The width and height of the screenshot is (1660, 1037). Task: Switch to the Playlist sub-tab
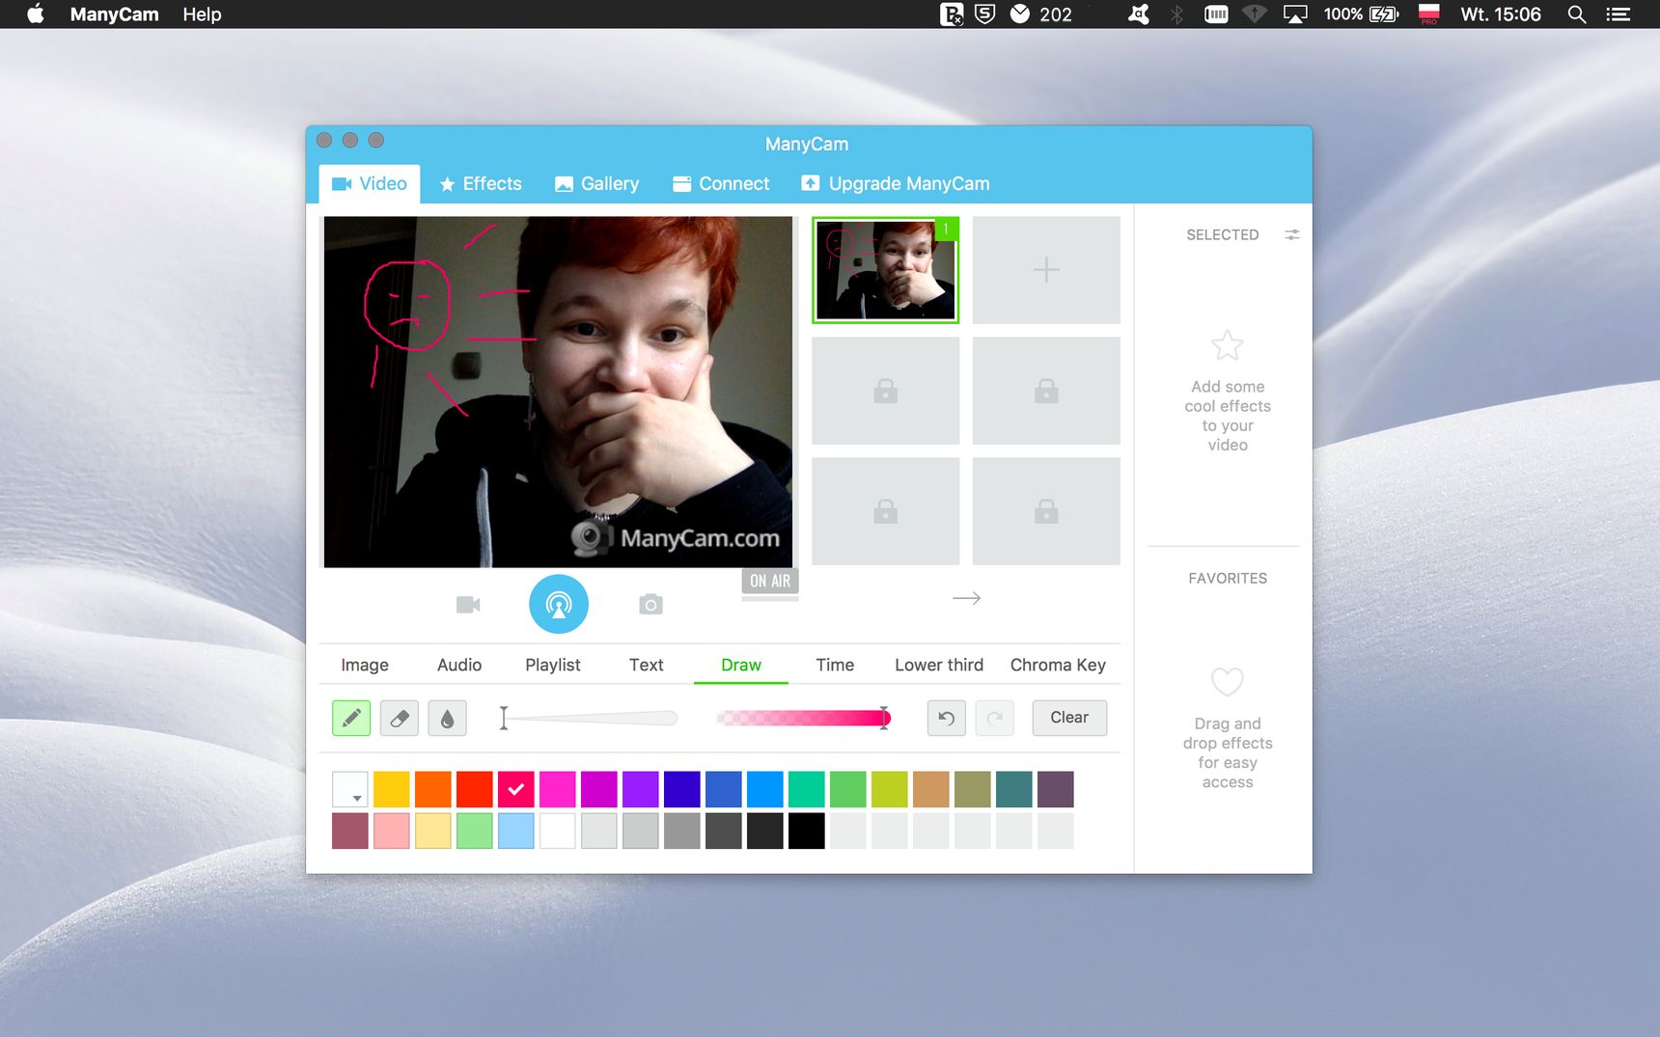click(x=553, y=665)
